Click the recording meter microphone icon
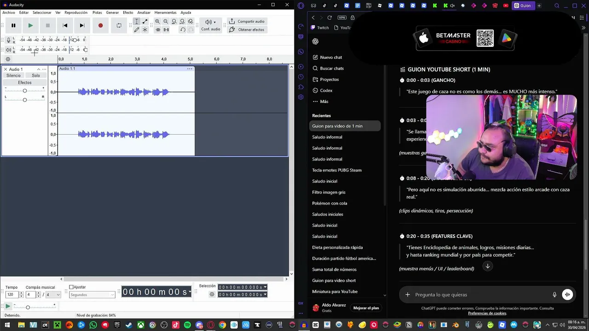Image resolution: width=589 pixels, height=331 pixels. point(8,40)
